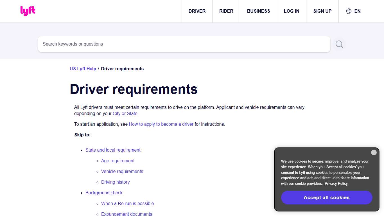384x216 pixels.
Task: Dismiss the cookie banner via circle button
Action: coord(374,152)
